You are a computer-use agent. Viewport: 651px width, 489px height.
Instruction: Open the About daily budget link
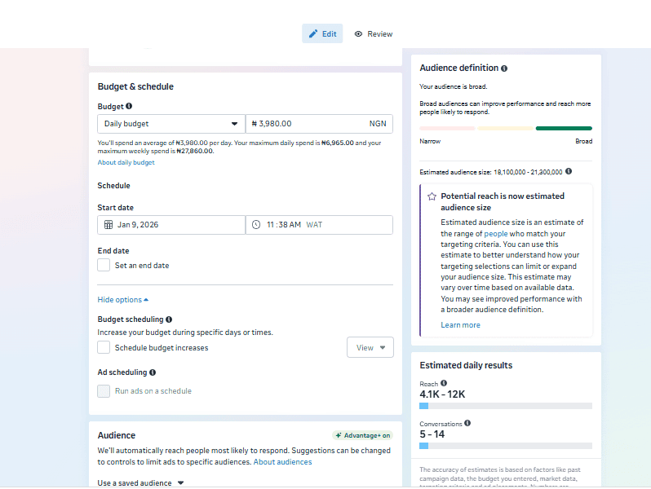point(126,162)
